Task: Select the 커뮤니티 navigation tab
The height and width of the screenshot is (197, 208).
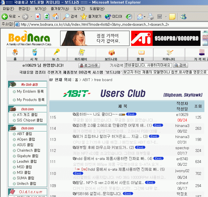Action: click(x=169, y=55)
